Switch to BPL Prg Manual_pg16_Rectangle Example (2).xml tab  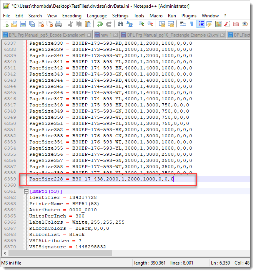pos(173,35)
